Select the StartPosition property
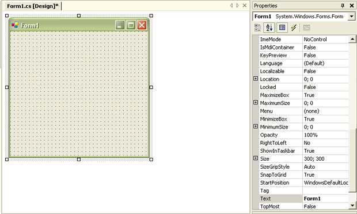The image size is (357, 214). point(274,182)
